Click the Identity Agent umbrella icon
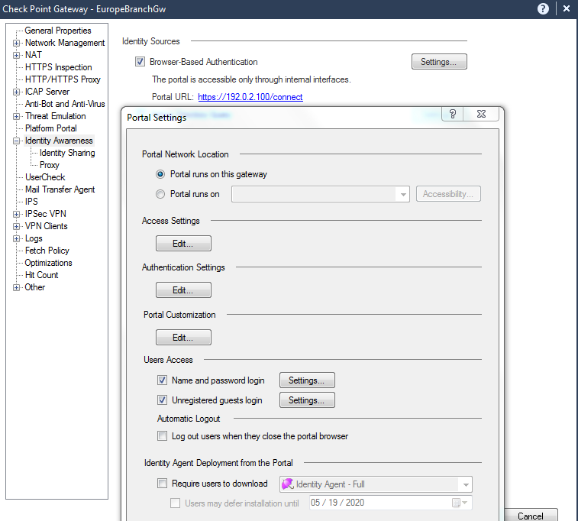Image resolution: width=578 pixels, height=521 pixels. (x=288, y=484)
